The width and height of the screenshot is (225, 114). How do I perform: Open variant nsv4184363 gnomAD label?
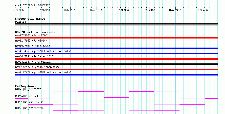click(43, 51)
